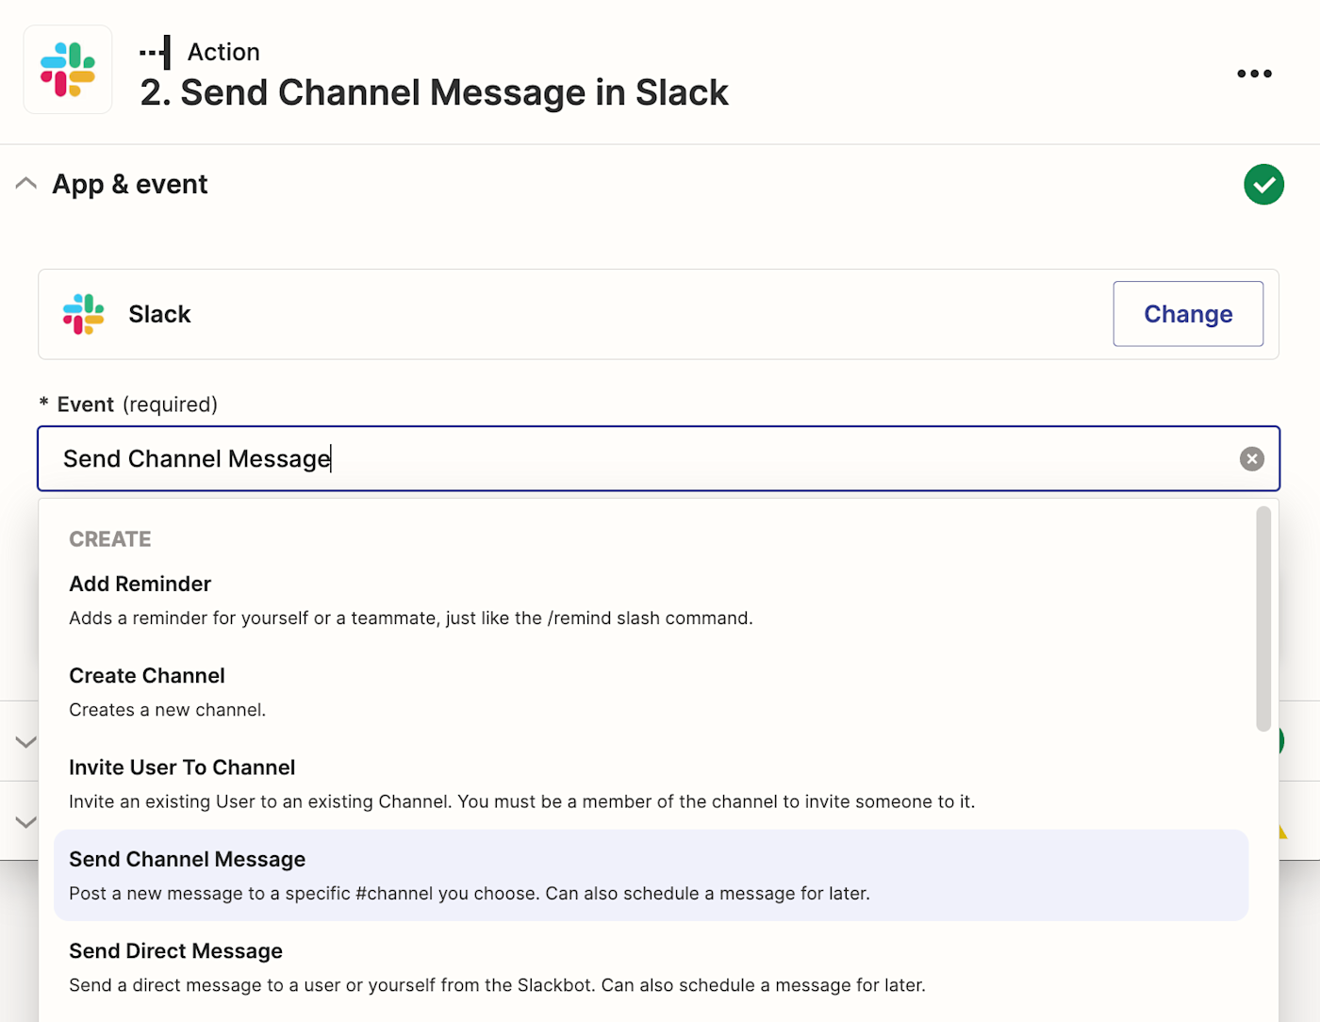Expand the second collapsed section chevron below
This screenshot has height=1022, width=1320.
click(26, 822)
